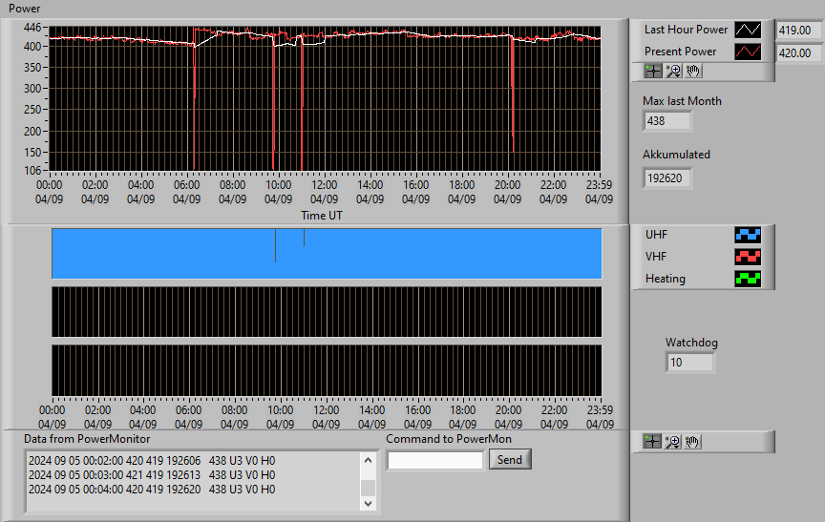Select pan hand tool in lower graph palette
The width and height of the screenshot is (825, 522).
(x=692, y=442)
